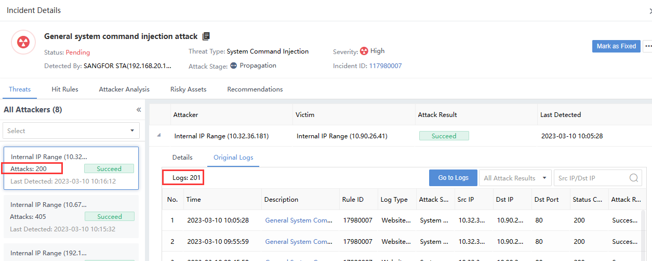
Task: Click the radiation threat icon at top left
Action: pyautogui.click(x=23, y=43)
